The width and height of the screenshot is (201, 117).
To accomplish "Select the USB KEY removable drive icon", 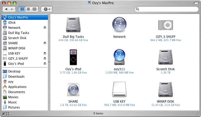I will [119, 89].
